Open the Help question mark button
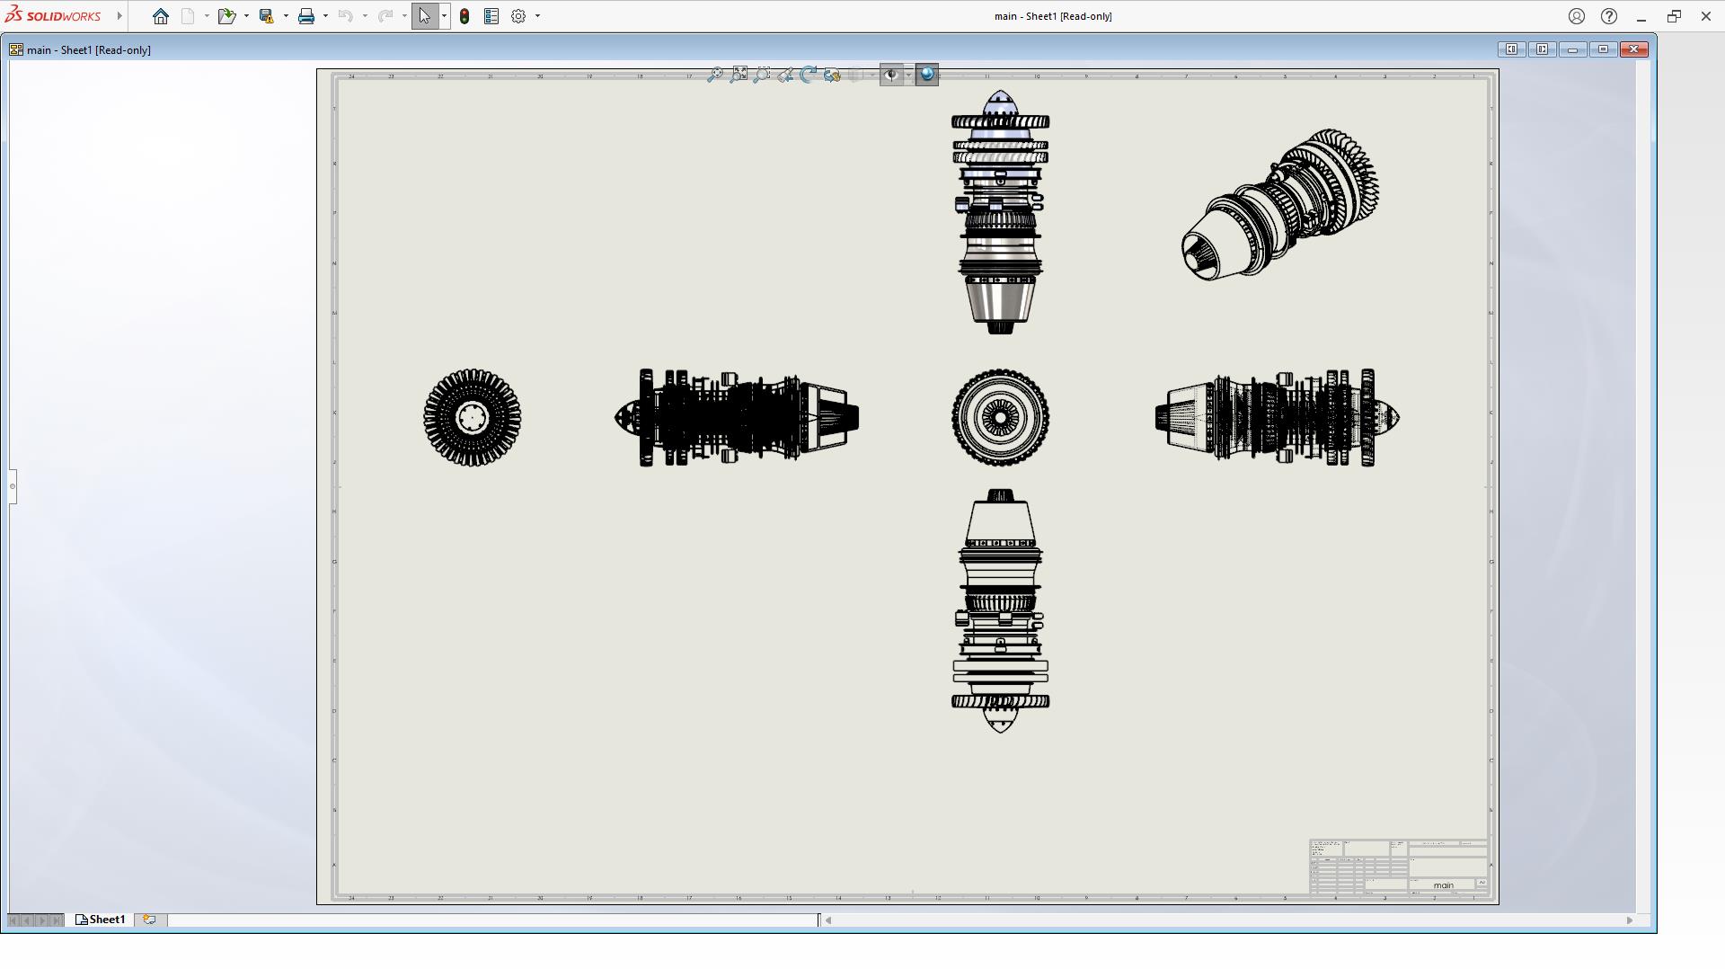The height and width of the screenshot is (969, 1725). point(1609,16)
